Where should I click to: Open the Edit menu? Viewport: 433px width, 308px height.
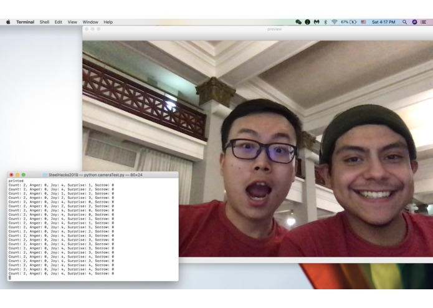point(58,22)
